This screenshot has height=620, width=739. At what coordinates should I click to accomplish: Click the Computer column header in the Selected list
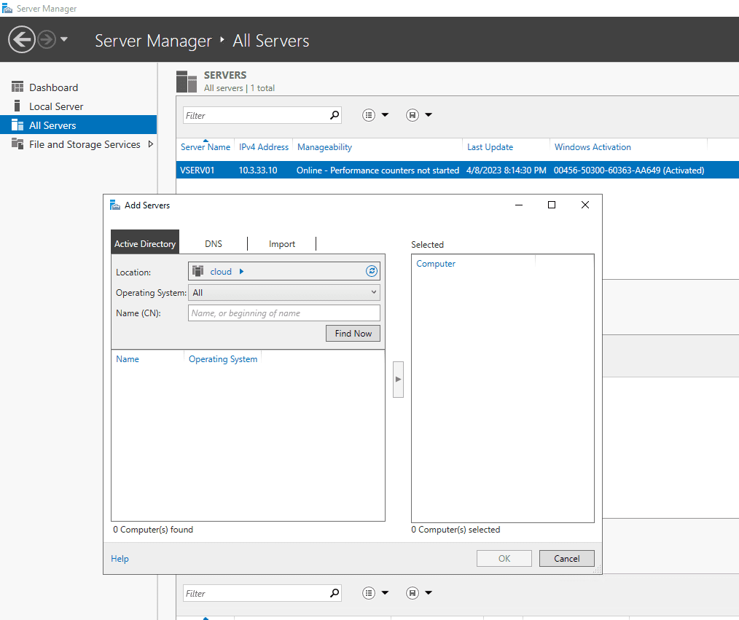click(436, 263)
